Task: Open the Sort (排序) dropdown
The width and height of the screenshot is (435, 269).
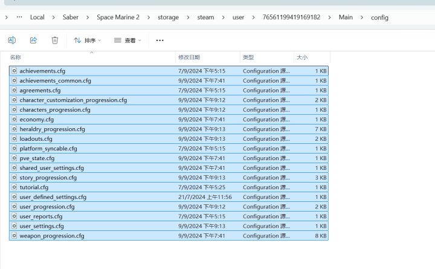Action: click(x=88, y=41)
